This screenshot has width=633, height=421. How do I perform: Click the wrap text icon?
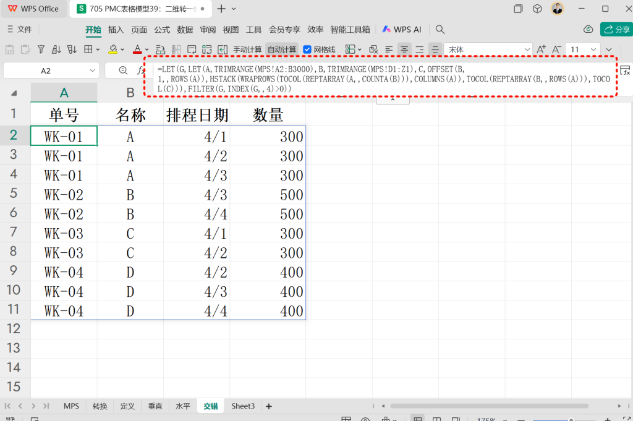click(x=192, y=49)
